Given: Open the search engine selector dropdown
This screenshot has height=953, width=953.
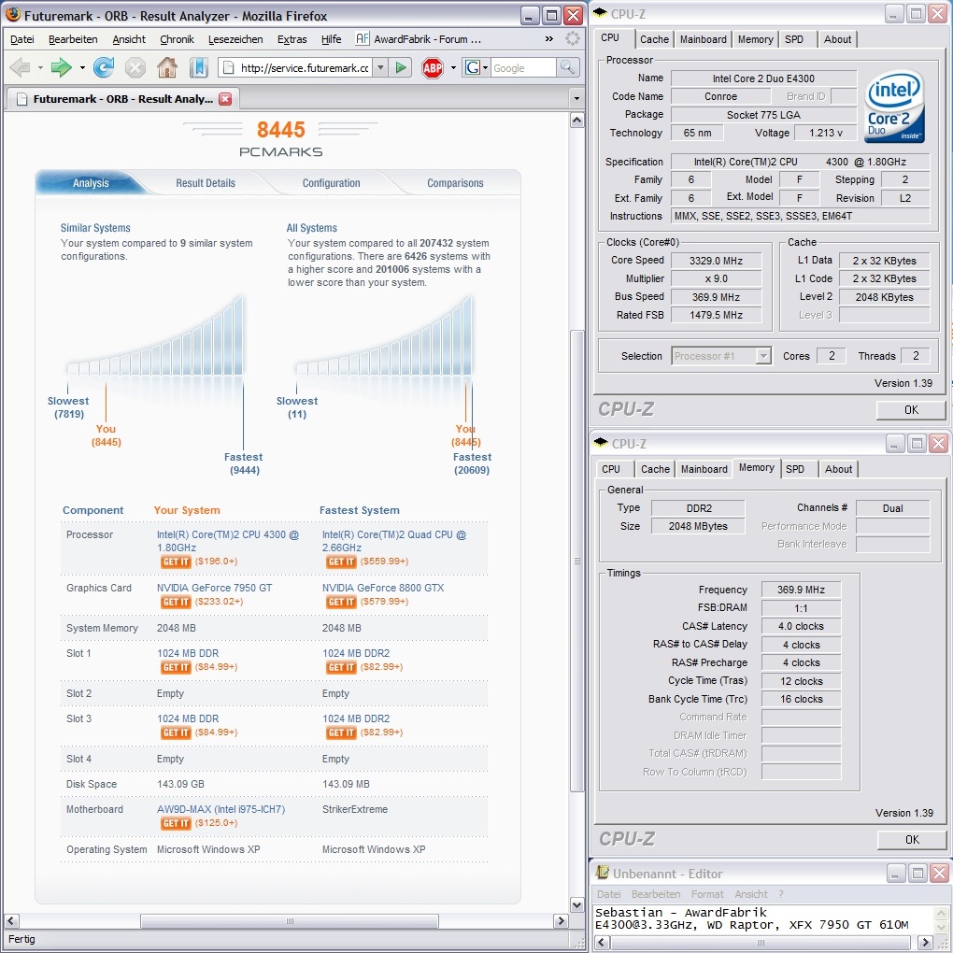Looking at the screenshot, I should tap(485, 67).
